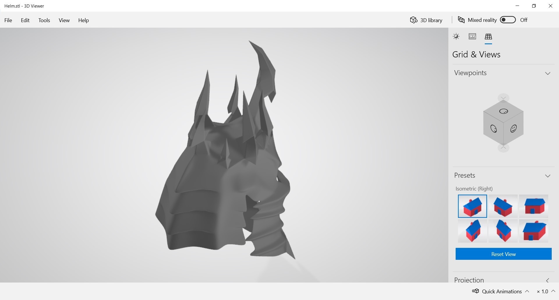The height and width of the screenshot is (300, 559).
Task: Select the bottom-right house preset thumbnail
Action: click(x=534, y=231)
